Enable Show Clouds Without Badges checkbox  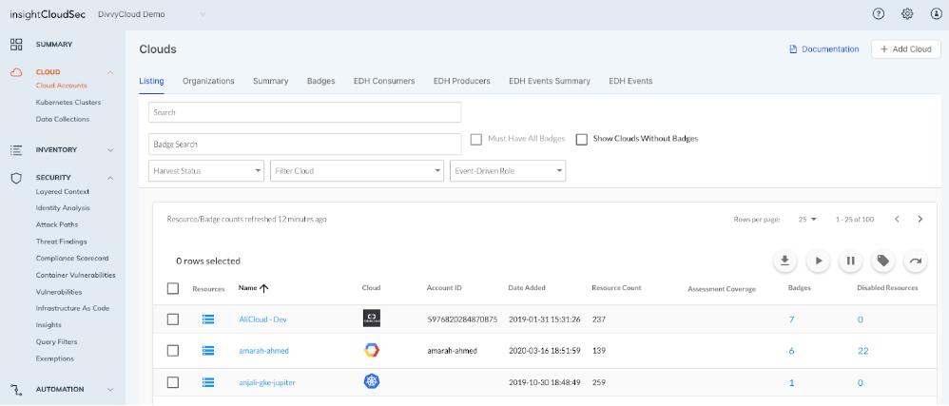[x=582, y=139]
